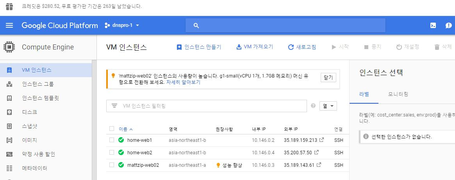Select 스냅샷 in sidebar

click(30, 126)
